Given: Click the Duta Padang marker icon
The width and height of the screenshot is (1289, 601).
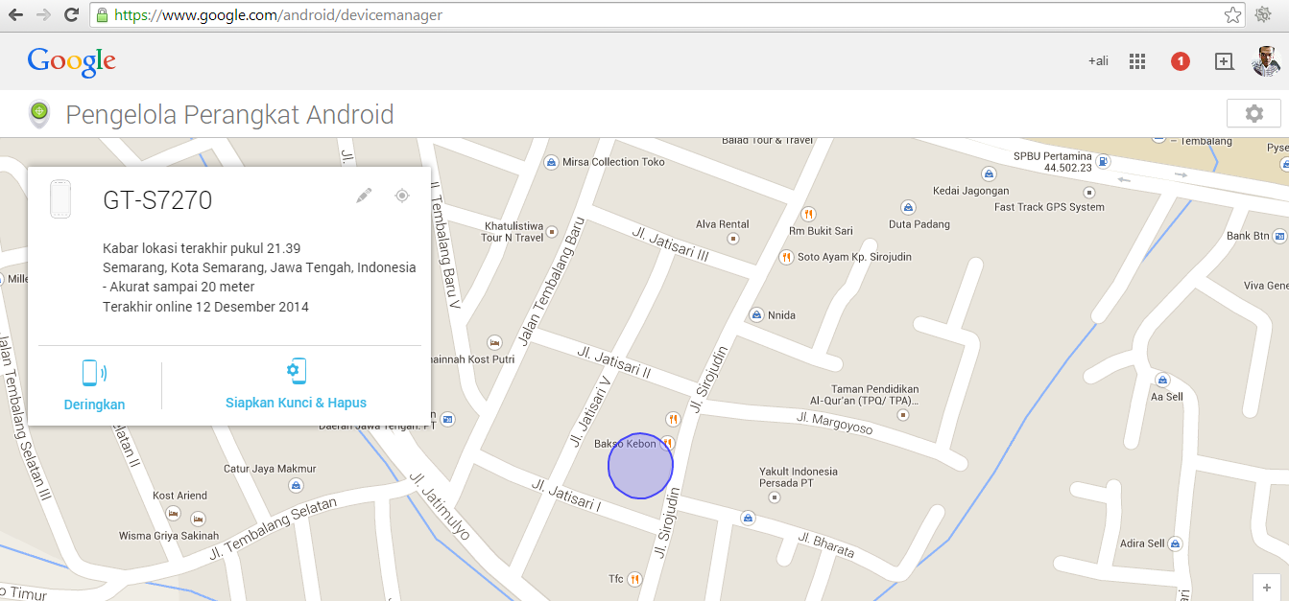Looking at the screenshot, I should [907, 207].
